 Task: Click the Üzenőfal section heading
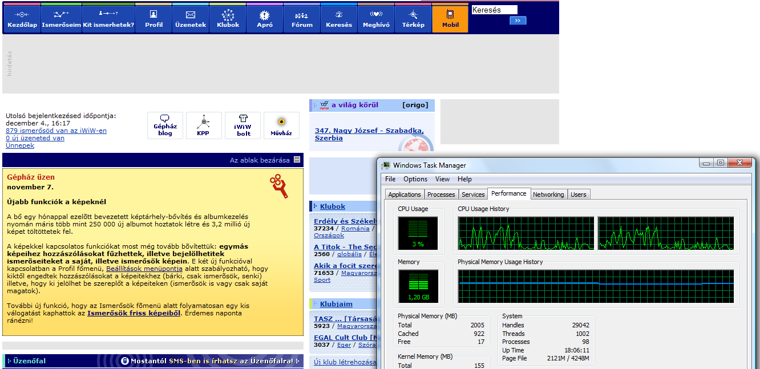[x=29, y=360]
